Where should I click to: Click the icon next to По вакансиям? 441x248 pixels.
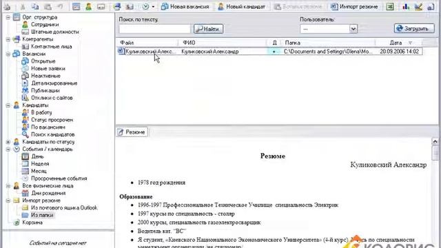click(x=25, y=127)
